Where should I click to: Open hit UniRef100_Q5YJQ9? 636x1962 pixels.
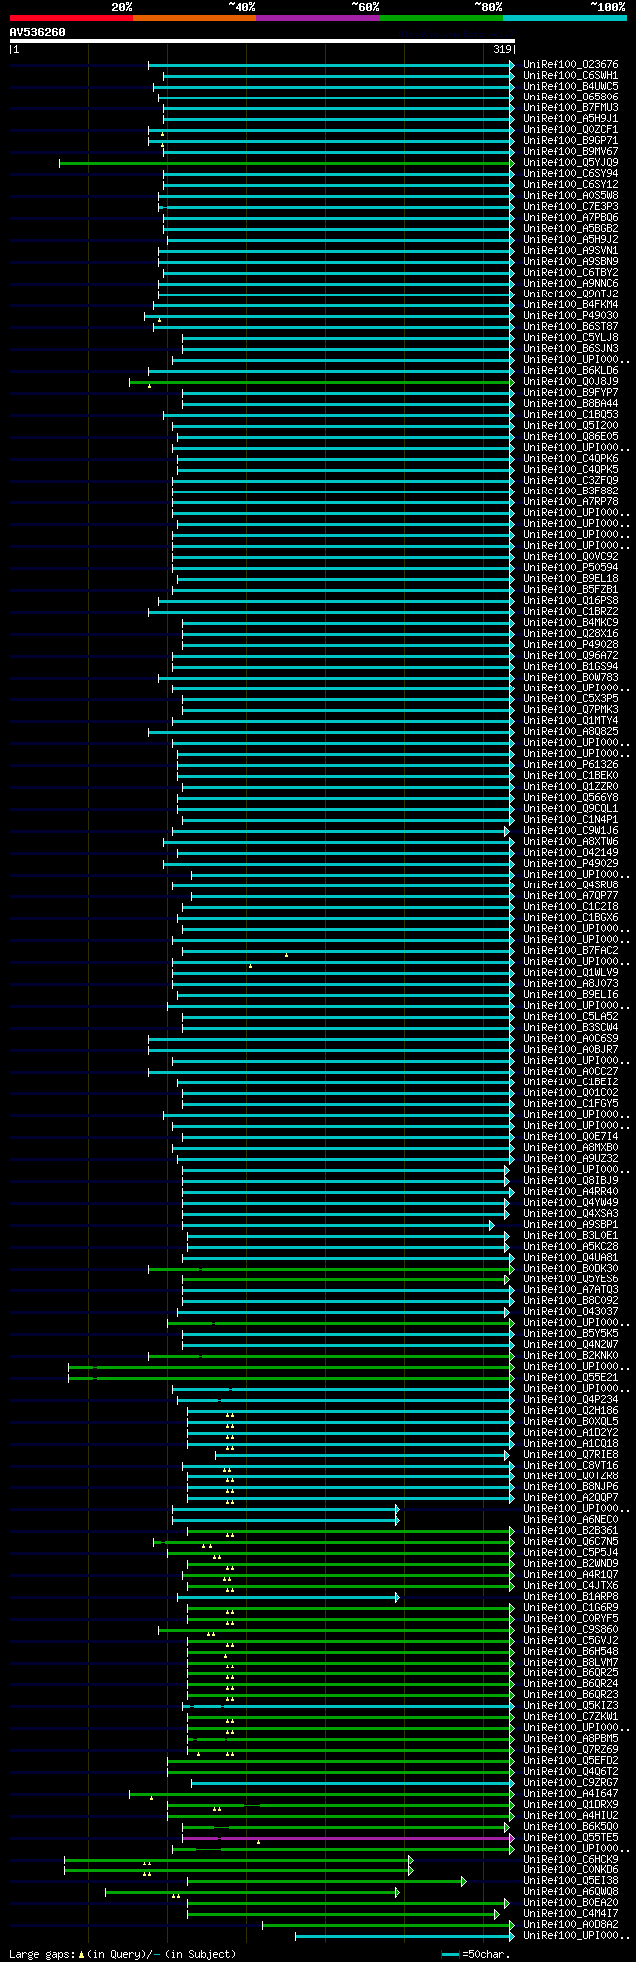tap(570, 163)
